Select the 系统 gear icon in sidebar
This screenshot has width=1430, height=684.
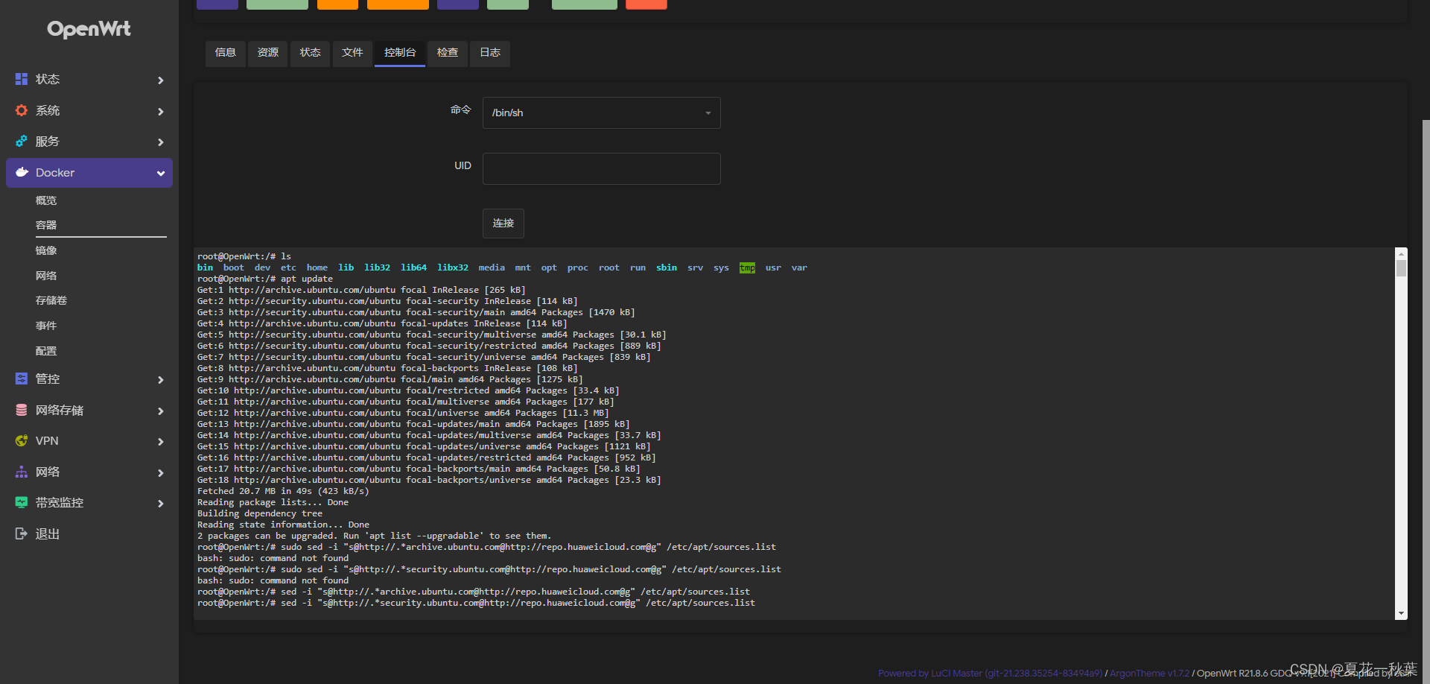(x=21, y=110)
